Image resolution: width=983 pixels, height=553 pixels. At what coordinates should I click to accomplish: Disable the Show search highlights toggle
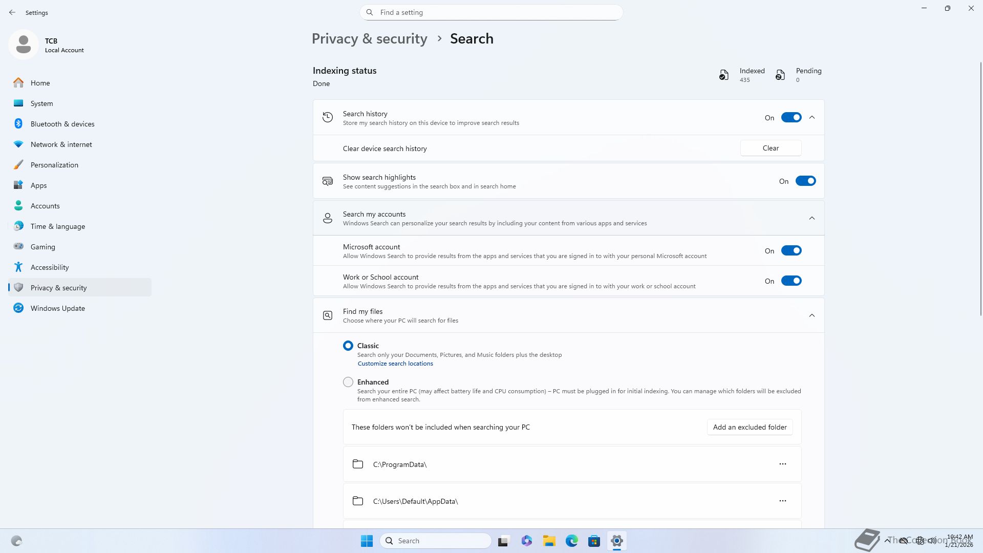pos(805,181)
